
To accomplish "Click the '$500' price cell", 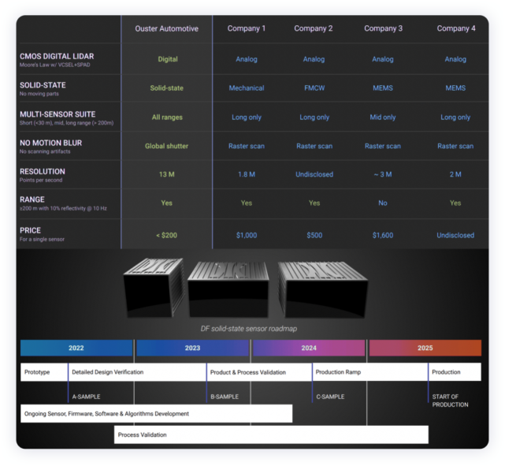I will coord(314,235).
